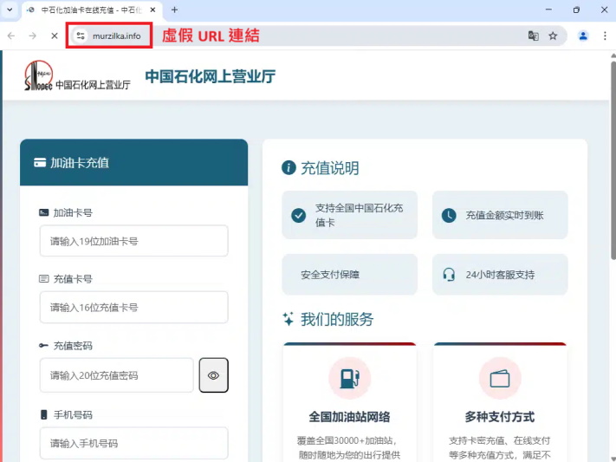Image resolution: width=616 pixels, height=462 pixels.
Task: Click the page vertical scrollbar thumb
Action: 613,159
